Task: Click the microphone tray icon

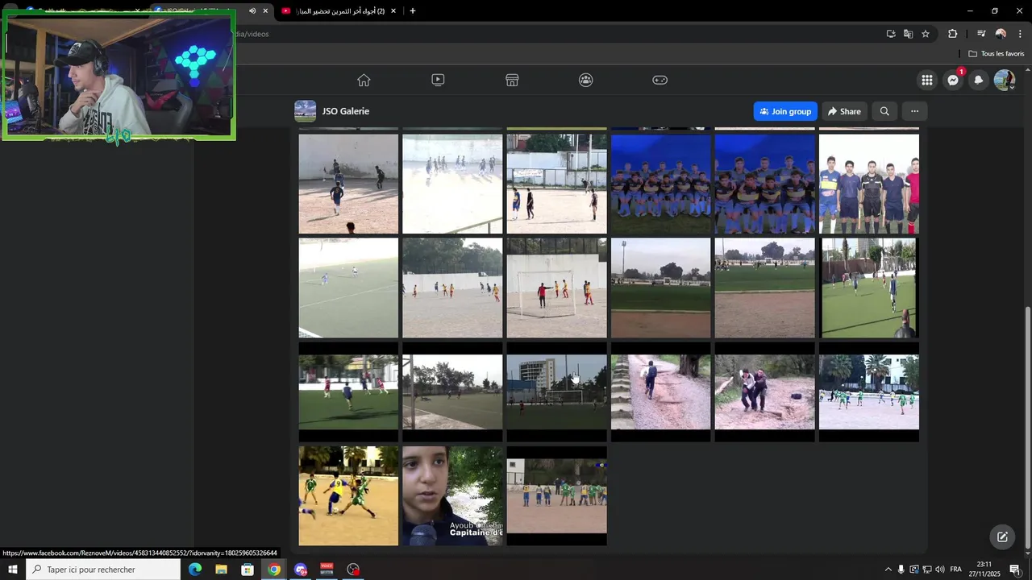Action: pos(901,570)
